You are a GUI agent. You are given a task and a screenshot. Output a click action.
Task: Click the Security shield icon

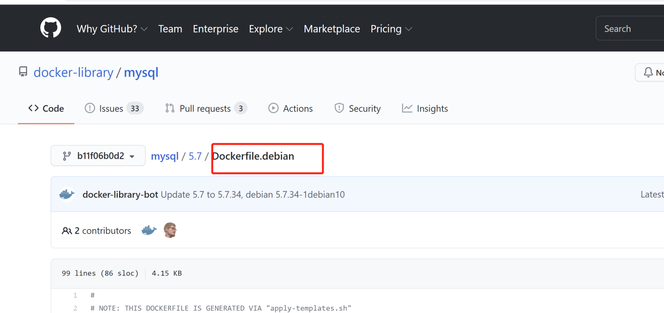[339, 108]
